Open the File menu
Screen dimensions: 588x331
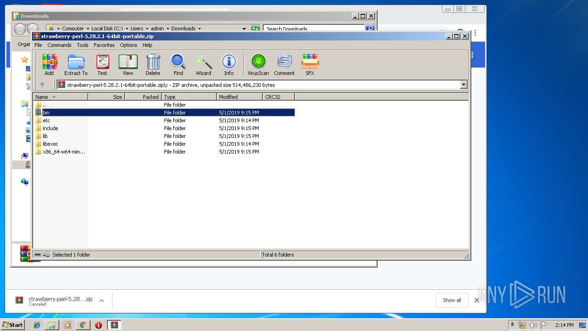[x=38, y=45]
